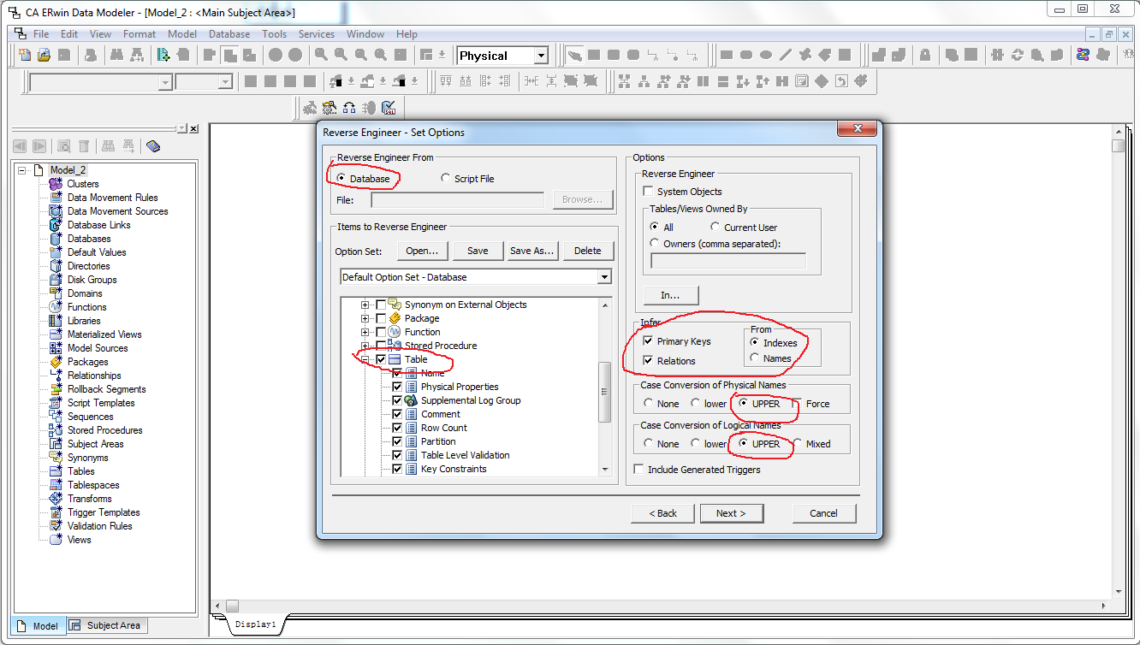Click the Owners comma separated input field
The width and height of the screenshot is (1140, 645).
(x=727, y=262)
